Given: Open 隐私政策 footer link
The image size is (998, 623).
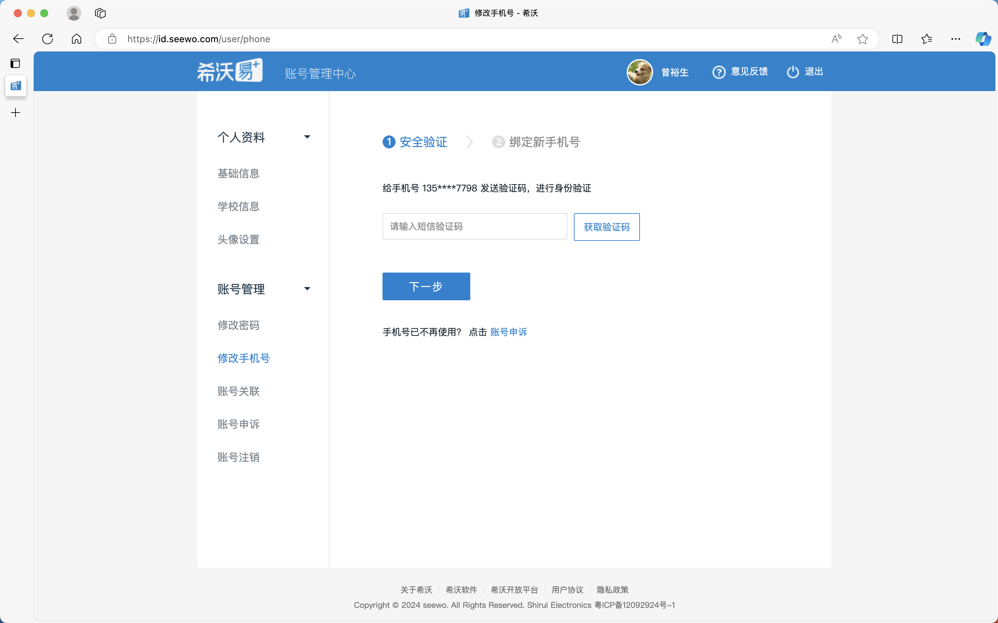Looking at the screenshot, I should 612,590.
